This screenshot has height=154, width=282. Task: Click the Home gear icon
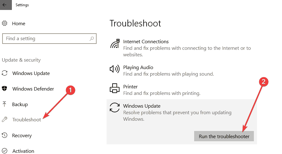(5, 23)
